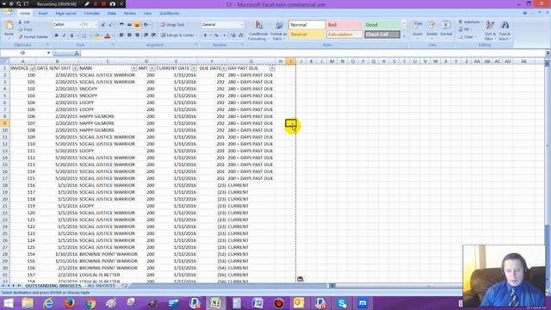Apply the Bad cell style
The height and width of the screenshot is (310, 551).
pos(344,25)
